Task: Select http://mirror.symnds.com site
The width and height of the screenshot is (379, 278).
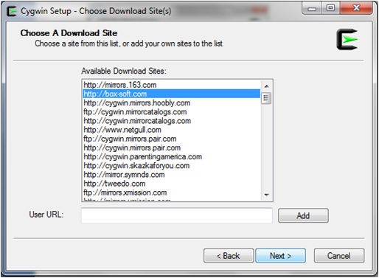Action: pos(172,175)
